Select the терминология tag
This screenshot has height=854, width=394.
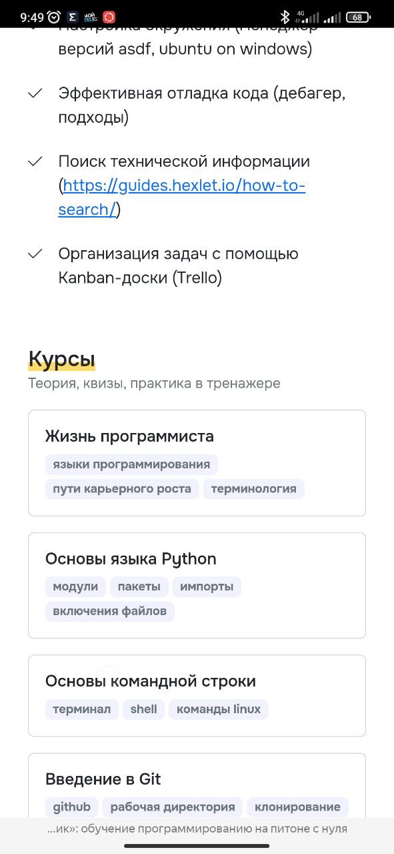pos(253,489)
